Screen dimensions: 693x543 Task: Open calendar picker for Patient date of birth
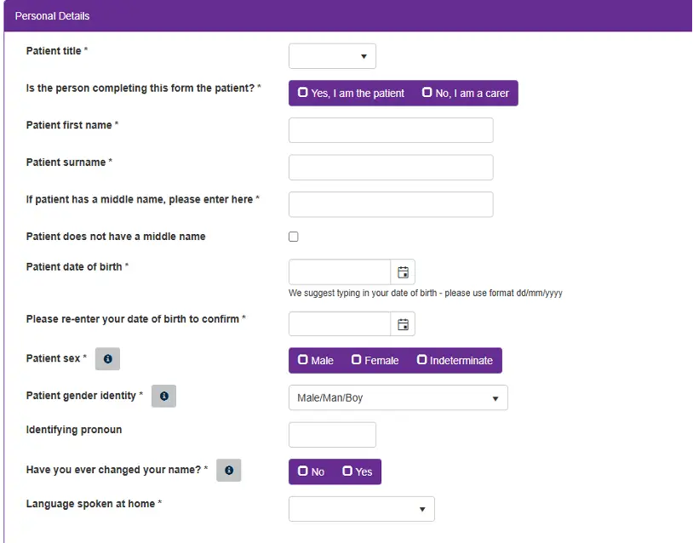click(401, 271)
